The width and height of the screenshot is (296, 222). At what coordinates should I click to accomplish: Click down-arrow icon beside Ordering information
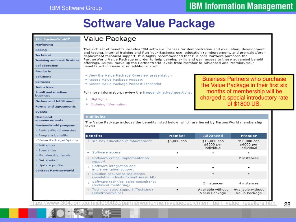(x=87, y=104)
